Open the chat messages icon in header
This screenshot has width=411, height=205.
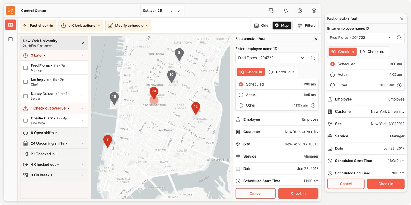tap(271, 11)
